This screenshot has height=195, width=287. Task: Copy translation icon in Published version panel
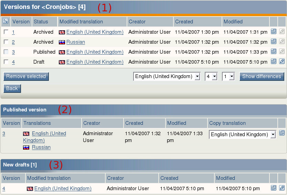click(282, 133)
